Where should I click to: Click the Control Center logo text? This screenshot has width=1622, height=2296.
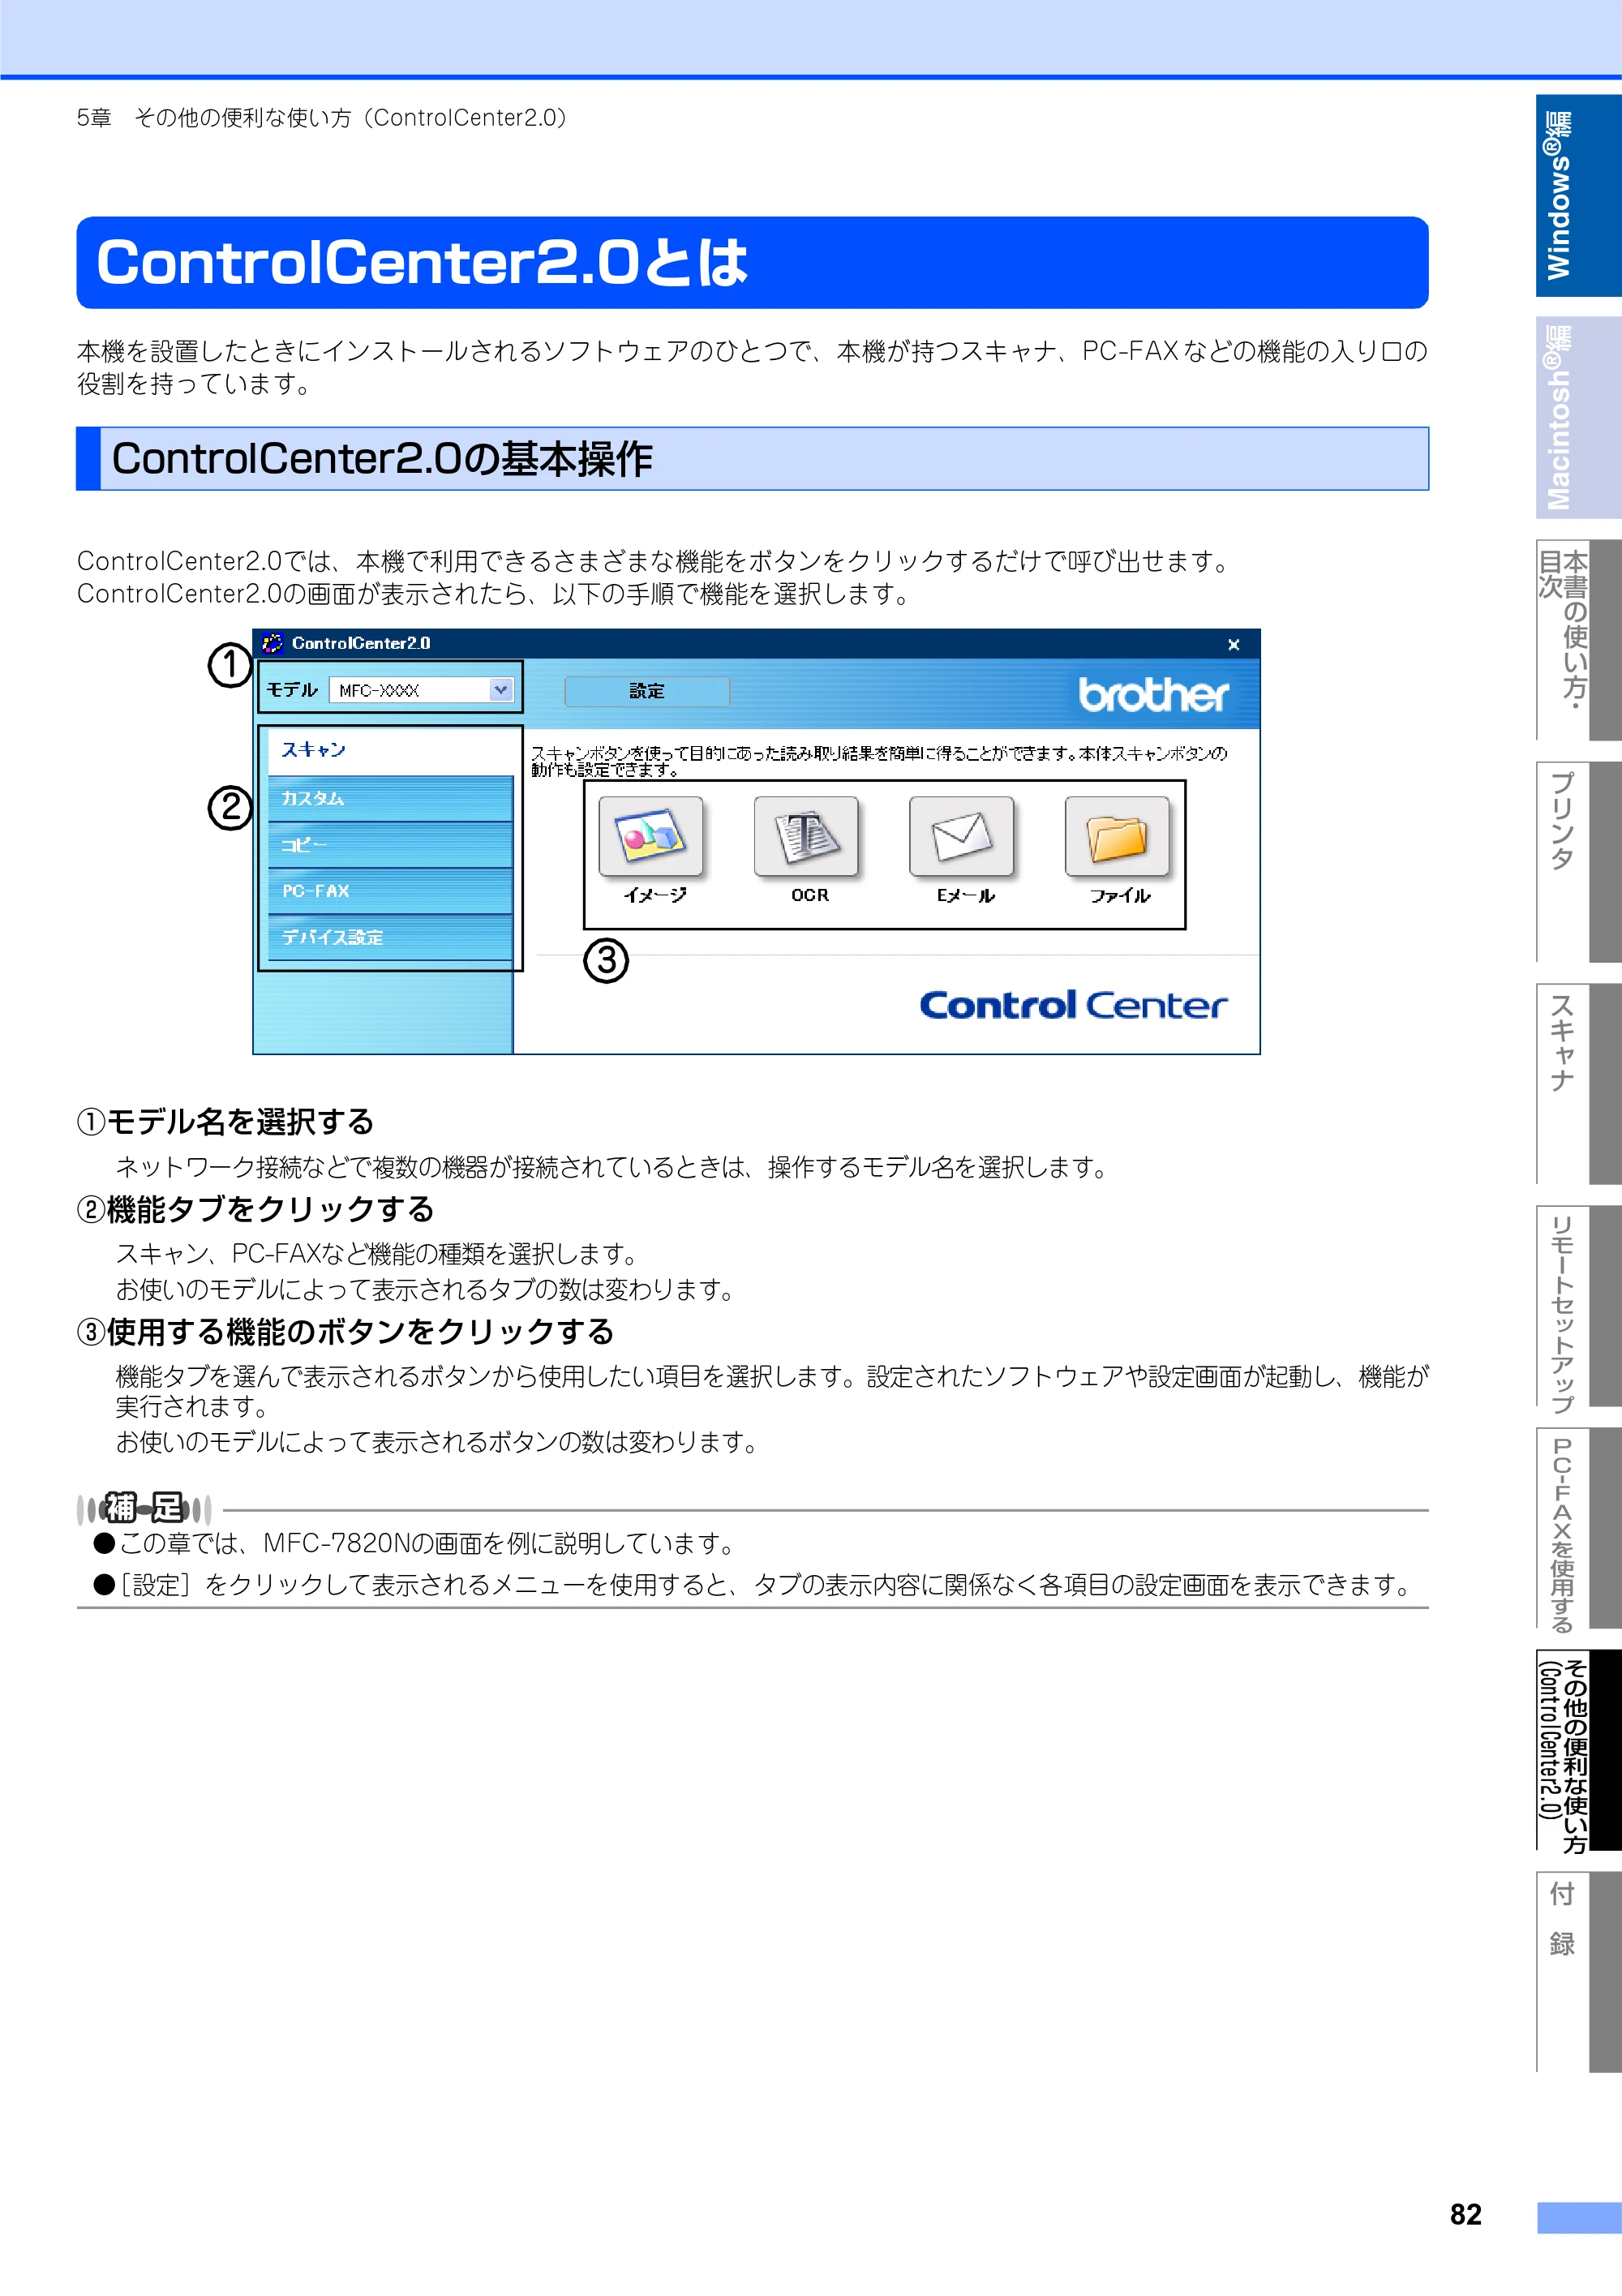1073,1005
